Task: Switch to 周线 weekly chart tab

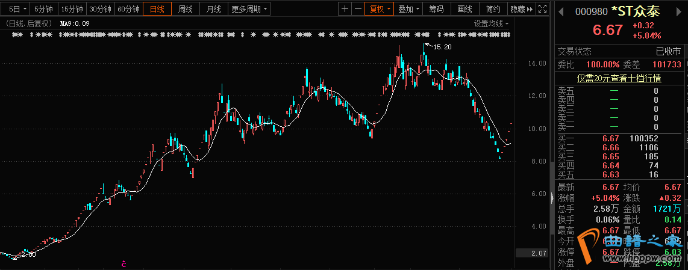Action: click(186, 9)
